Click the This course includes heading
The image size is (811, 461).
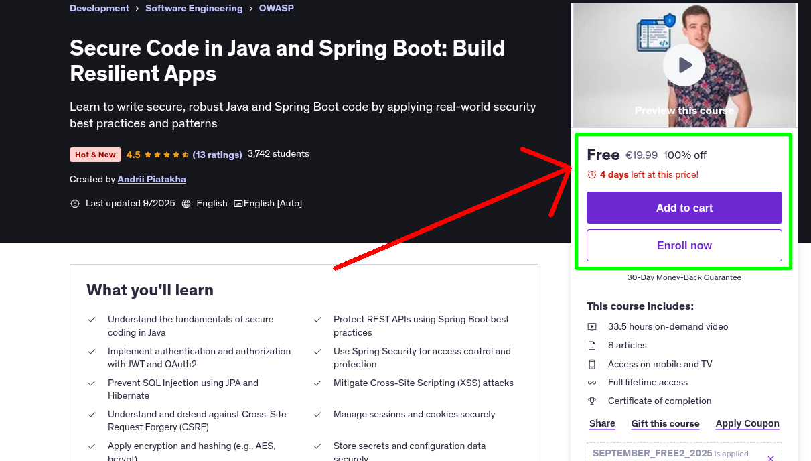point(640,306)
